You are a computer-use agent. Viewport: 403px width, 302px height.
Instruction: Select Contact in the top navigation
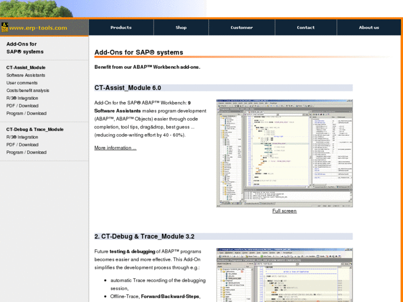tap(305, 28)
